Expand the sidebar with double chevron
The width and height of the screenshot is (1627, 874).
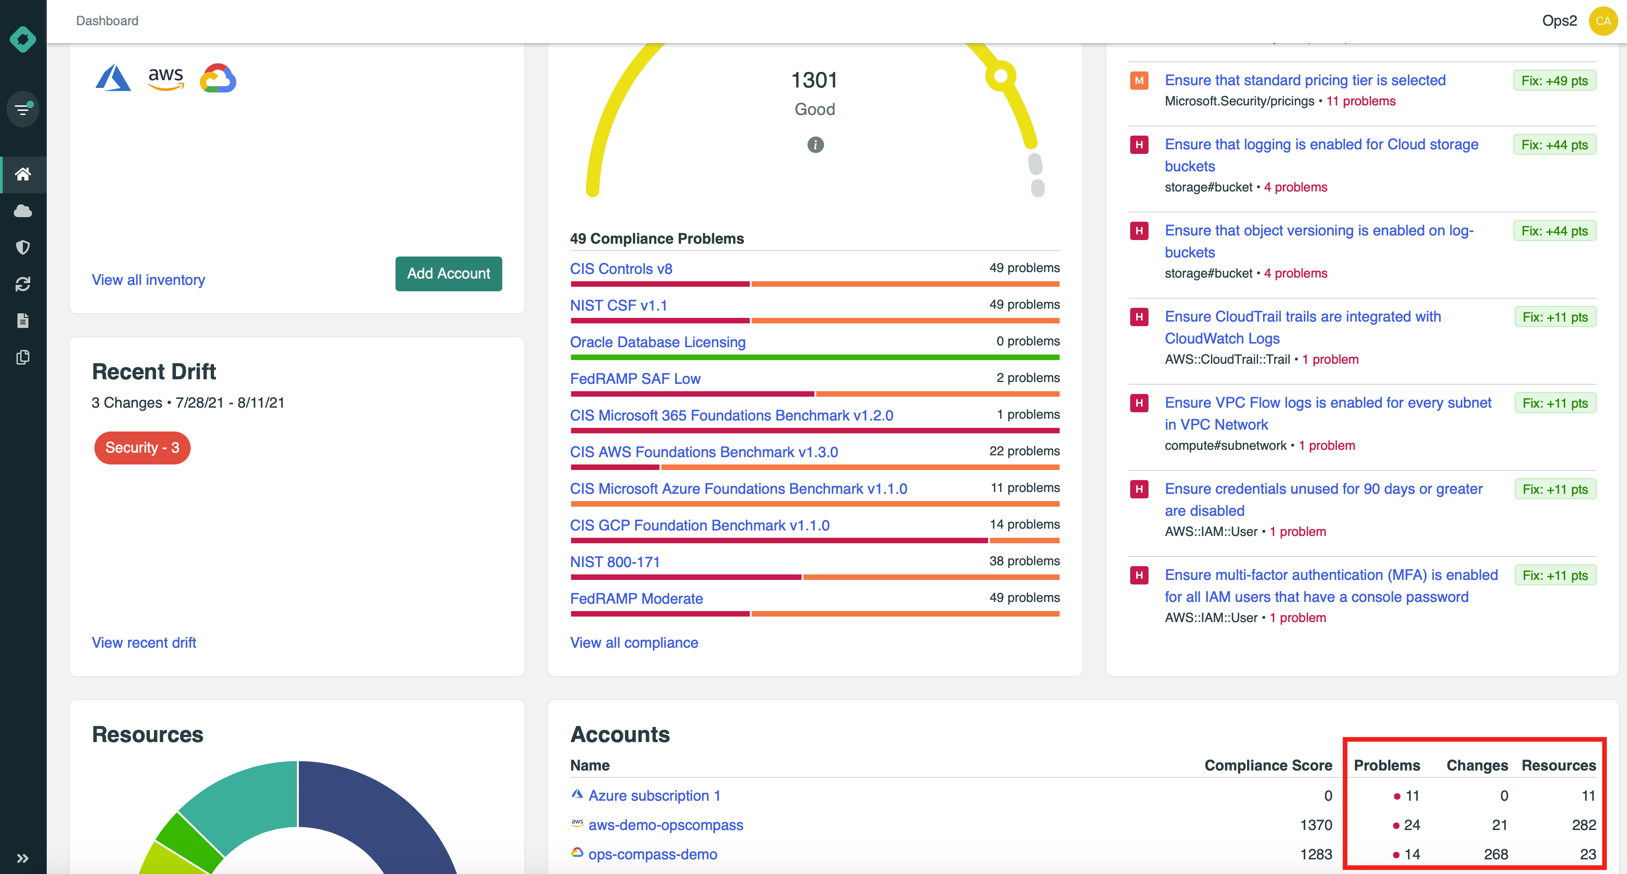[x=23, y=858]
